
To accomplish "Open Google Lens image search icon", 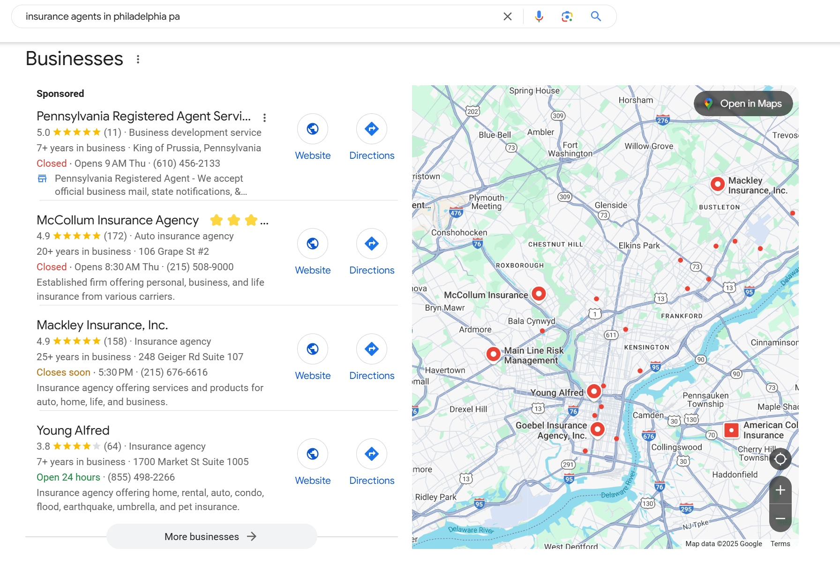I will click(x=567, y=16).
